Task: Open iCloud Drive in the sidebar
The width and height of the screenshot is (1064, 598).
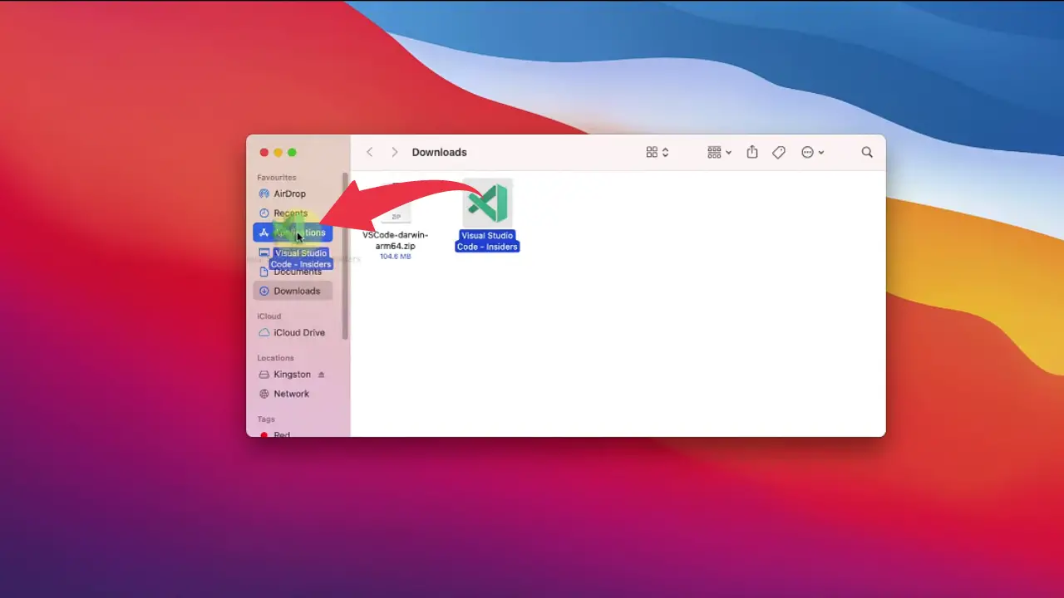Action: [x=293, y=332]
